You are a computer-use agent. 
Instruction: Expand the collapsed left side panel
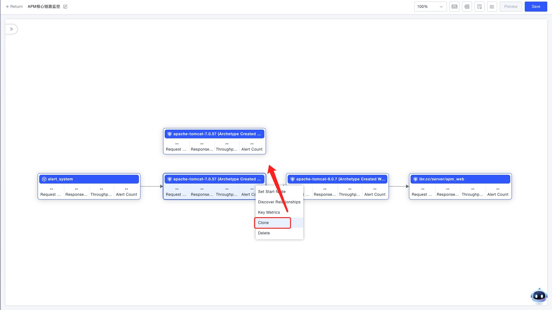coord(11,29)
